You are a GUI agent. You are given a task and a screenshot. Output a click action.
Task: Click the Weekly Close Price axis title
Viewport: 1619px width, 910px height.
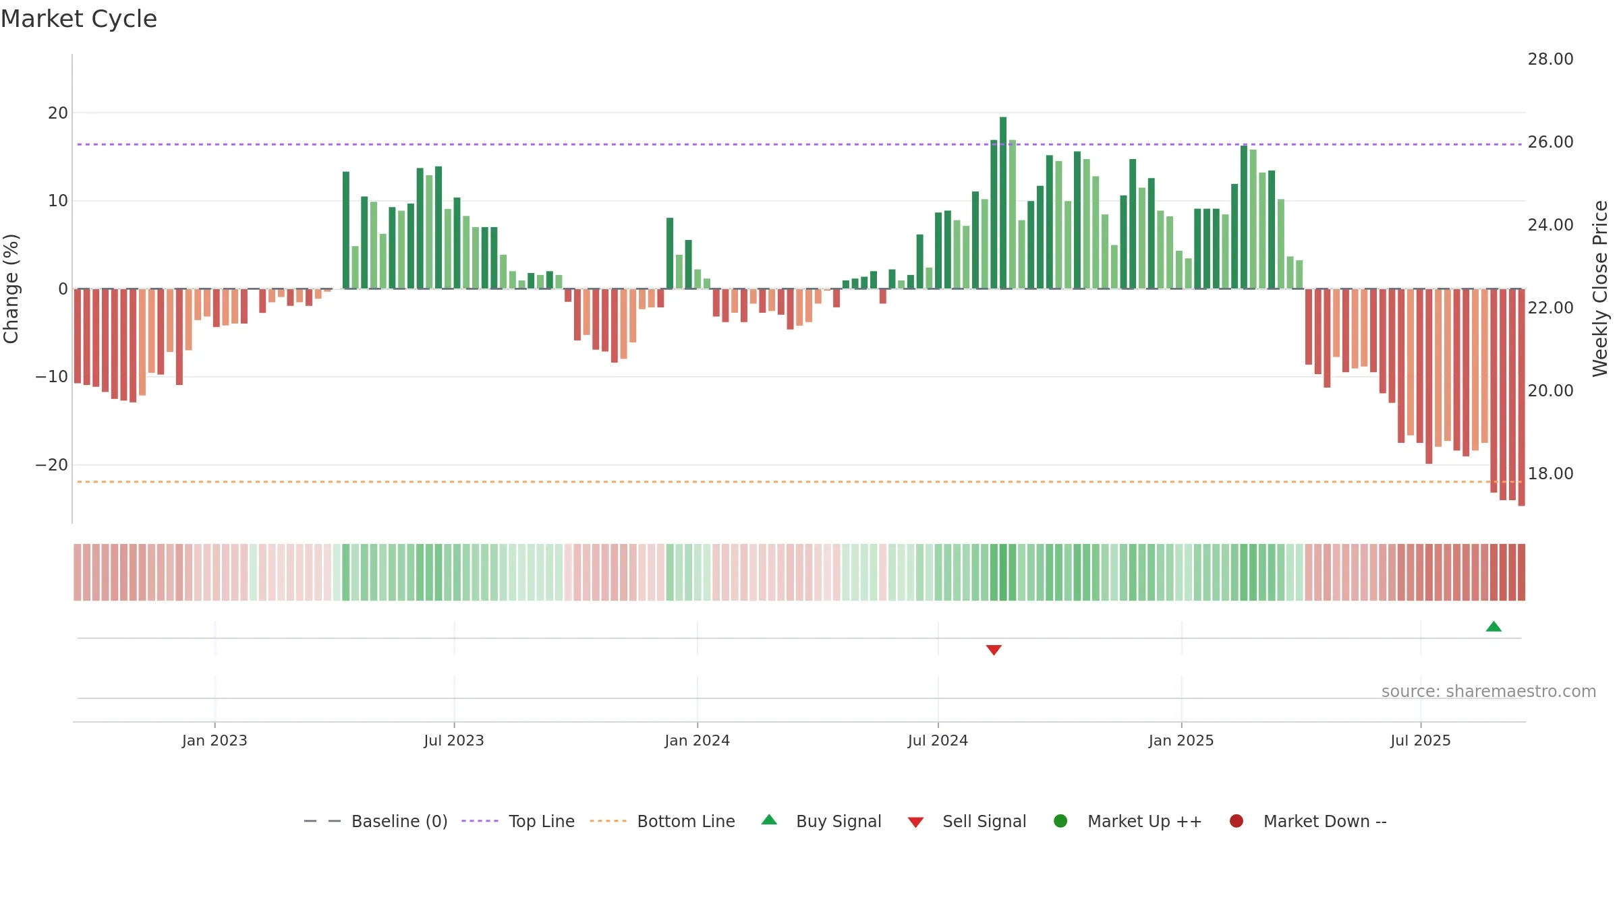1601,289
